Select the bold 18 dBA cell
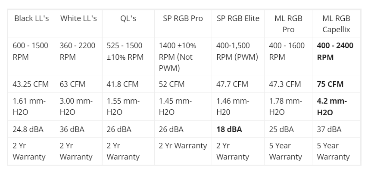 coord(238,129)
